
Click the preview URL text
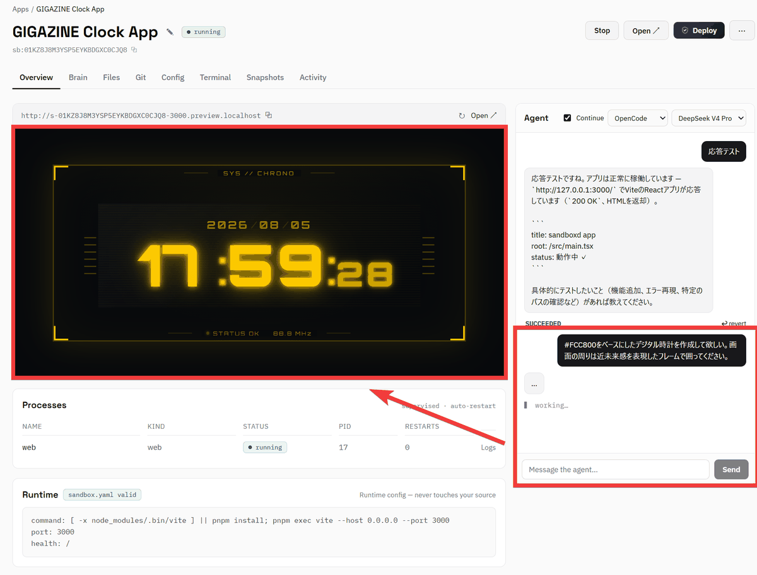tap(141, 115)
